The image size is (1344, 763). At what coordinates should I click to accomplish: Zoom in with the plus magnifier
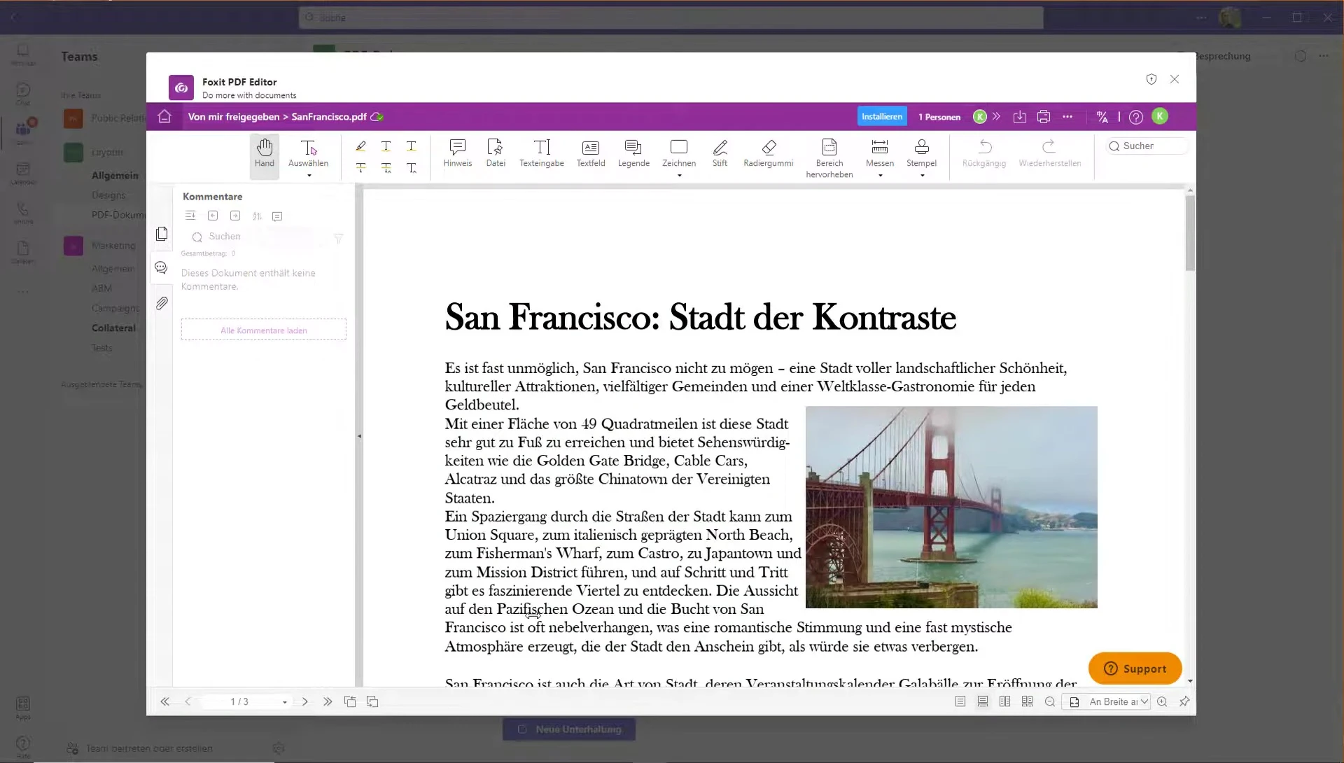1162,701
